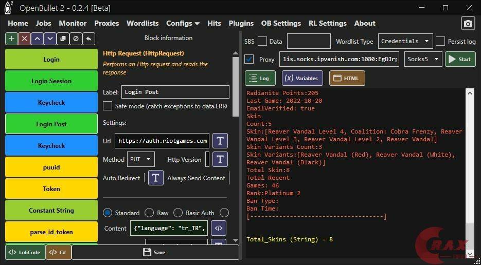Select the radio after Basic Auth

click(224, 213)
